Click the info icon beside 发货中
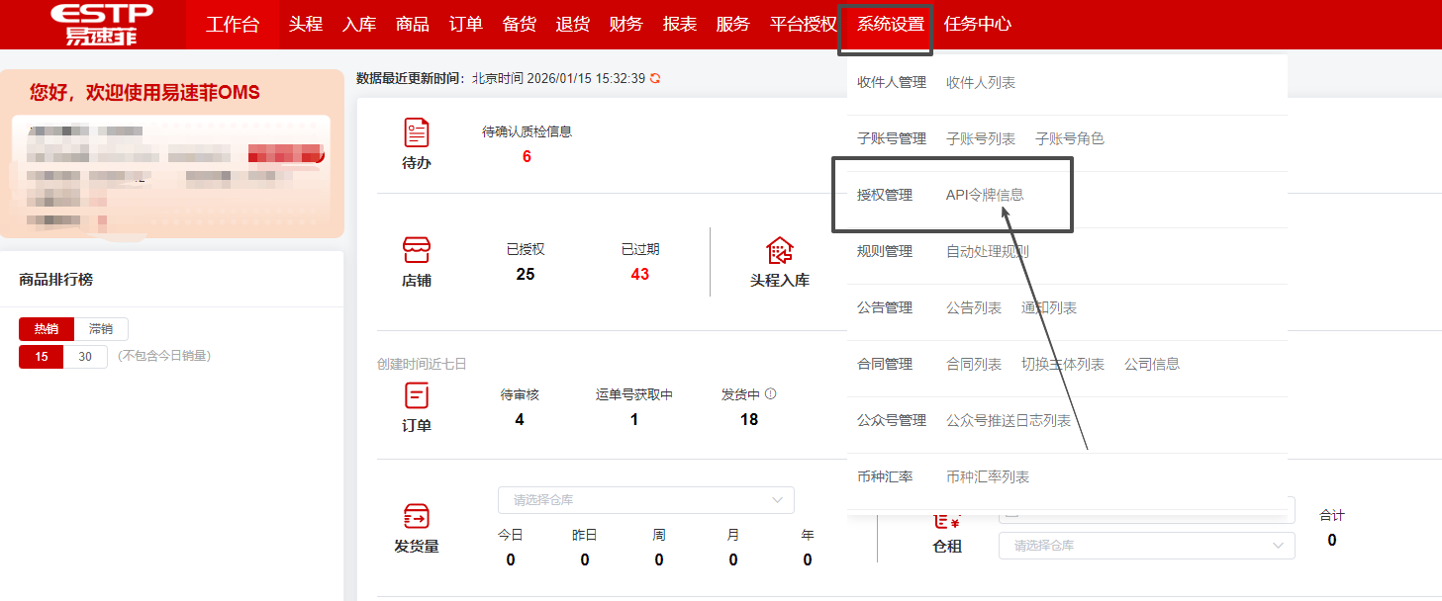 [772, 392]
